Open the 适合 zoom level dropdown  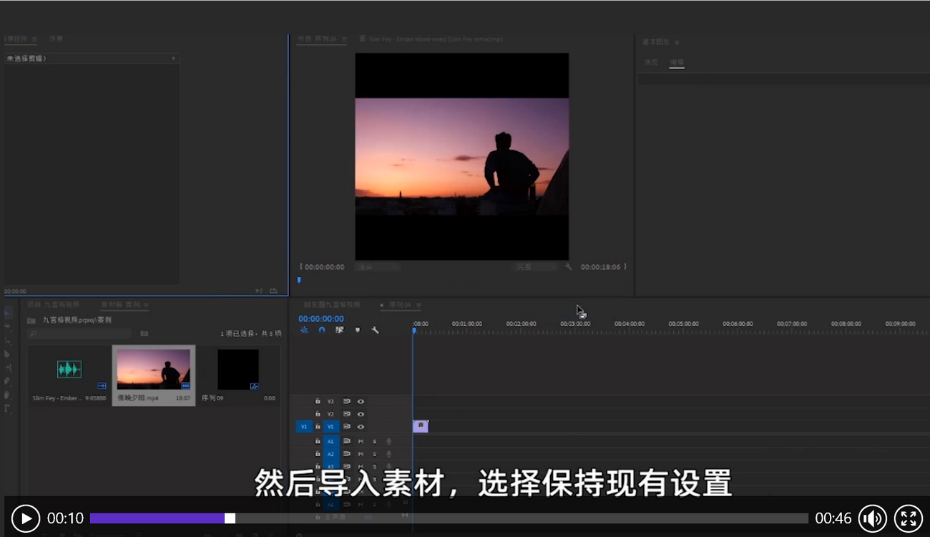tap(376, 267)
